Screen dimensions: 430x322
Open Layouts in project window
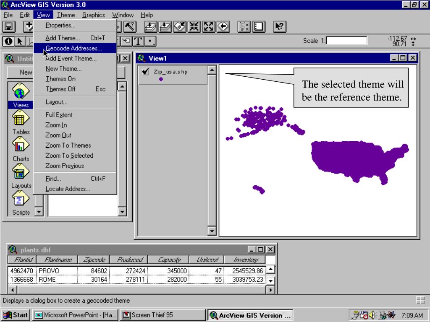click(x=21, y=176)
